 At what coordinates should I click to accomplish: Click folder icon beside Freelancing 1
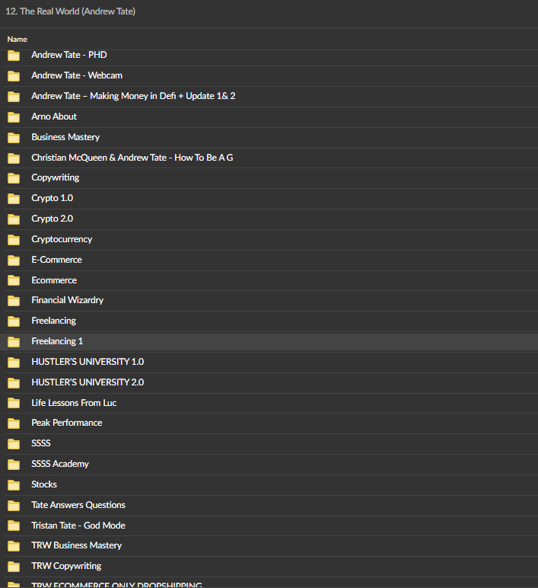click(x=14, y=342)
